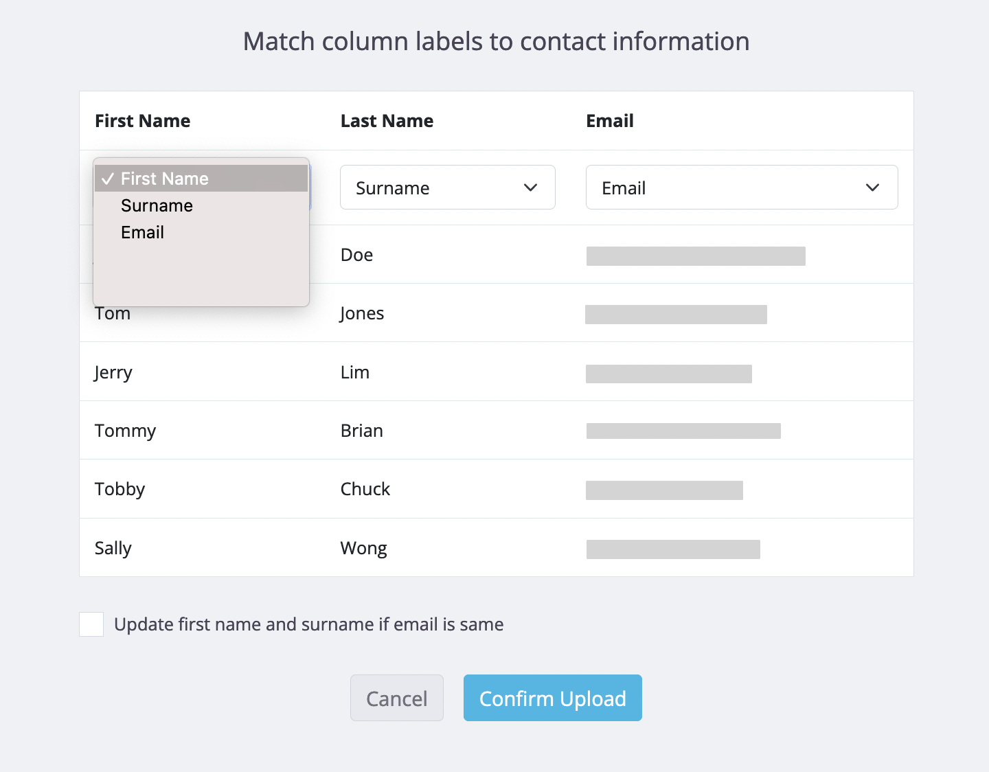Enable update names if email is same
The image size is (989, 772).
91,624
